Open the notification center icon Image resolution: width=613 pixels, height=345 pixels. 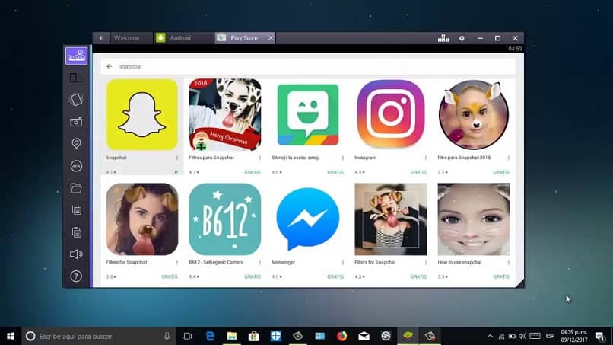(599, 336)
